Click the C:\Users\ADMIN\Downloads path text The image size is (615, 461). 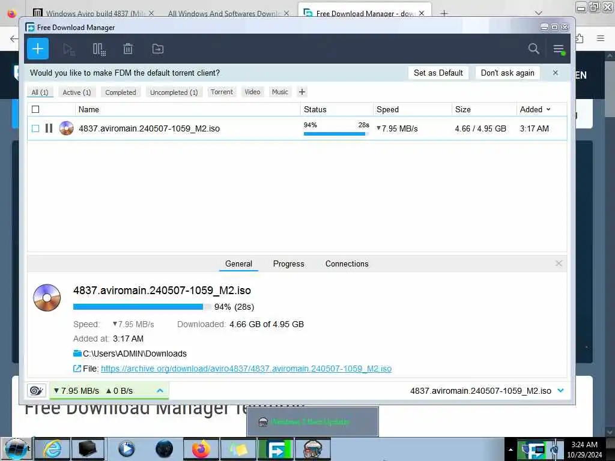pyautogui.click(x=135, y=354)
